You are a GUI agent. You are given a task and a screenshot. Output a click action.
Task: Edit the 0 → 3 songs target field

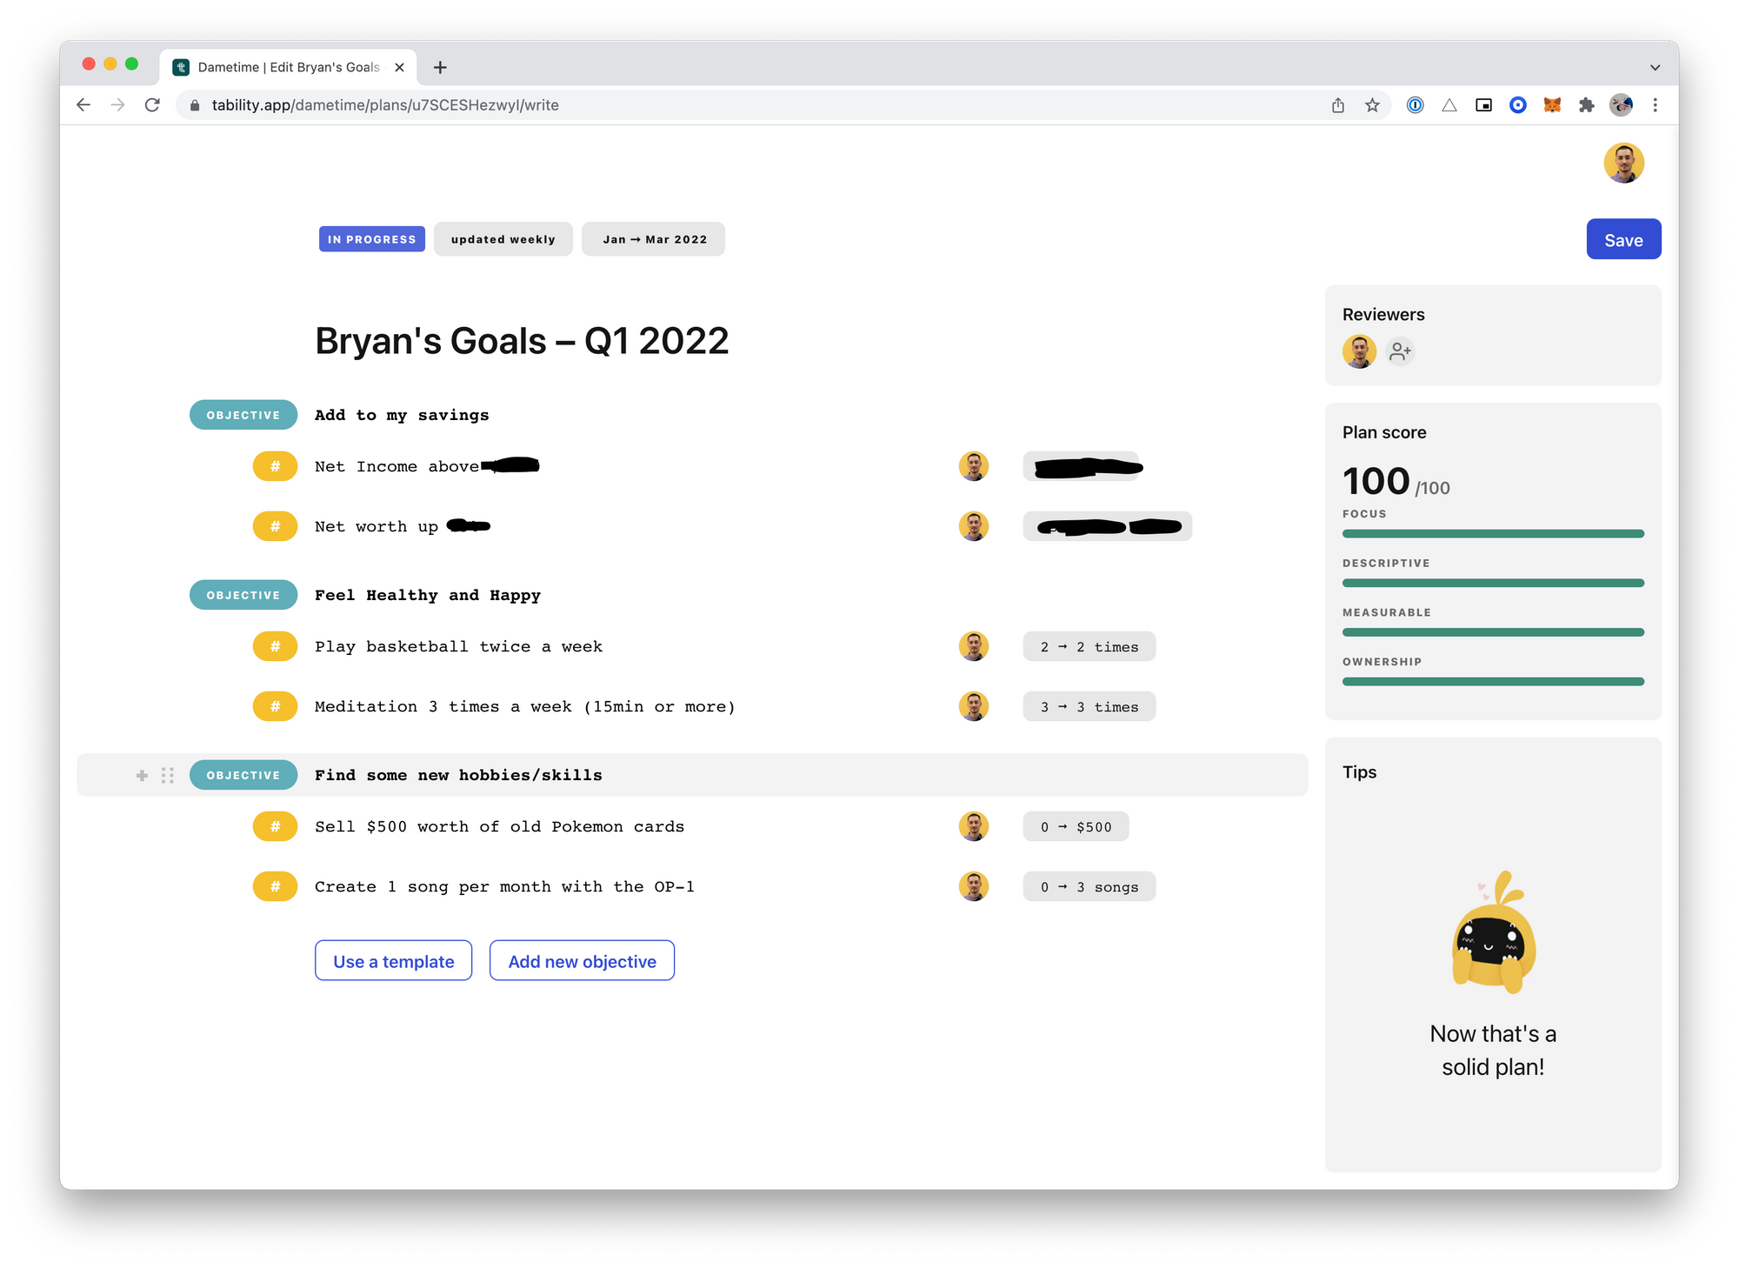point(1089,887)
